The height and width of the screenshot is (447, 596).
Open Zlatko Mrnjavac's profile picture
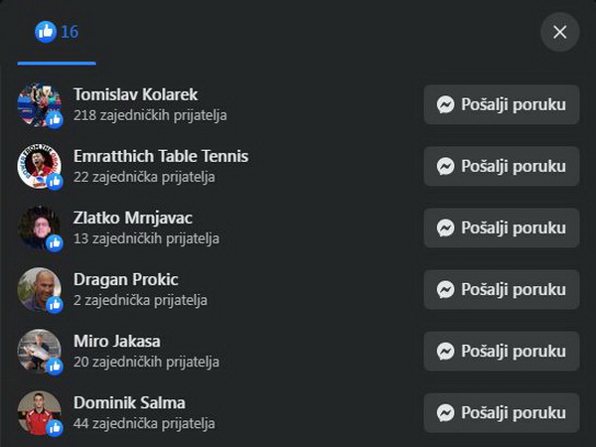point(38,227)
